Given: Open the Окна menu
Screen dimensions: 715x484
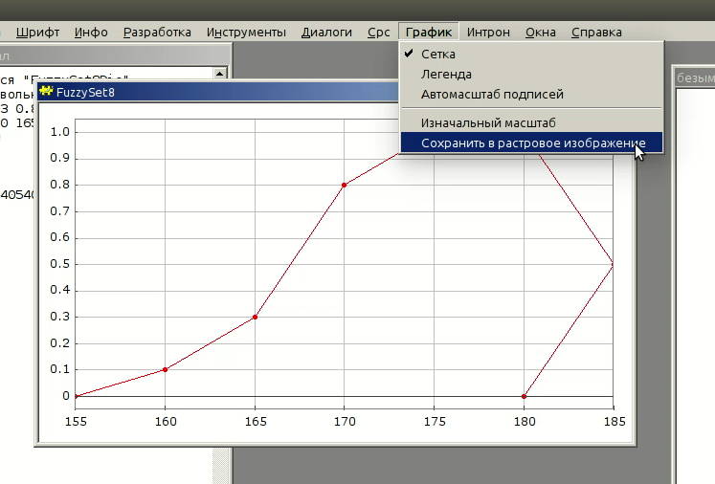Looking at the screenshot, I should (541, 33).
